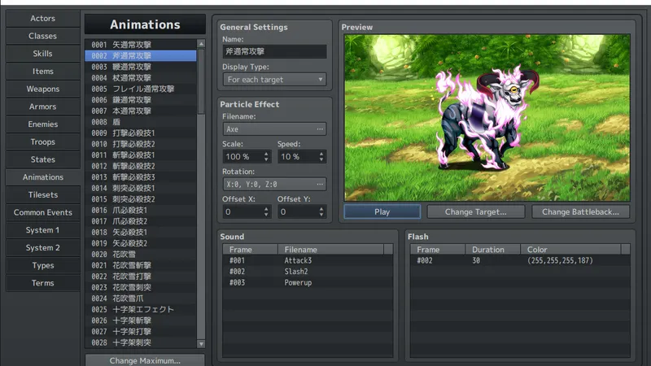Expand the Display Type dropdown
This screenshot has width=651, height=366.
[x=274, y=80]
